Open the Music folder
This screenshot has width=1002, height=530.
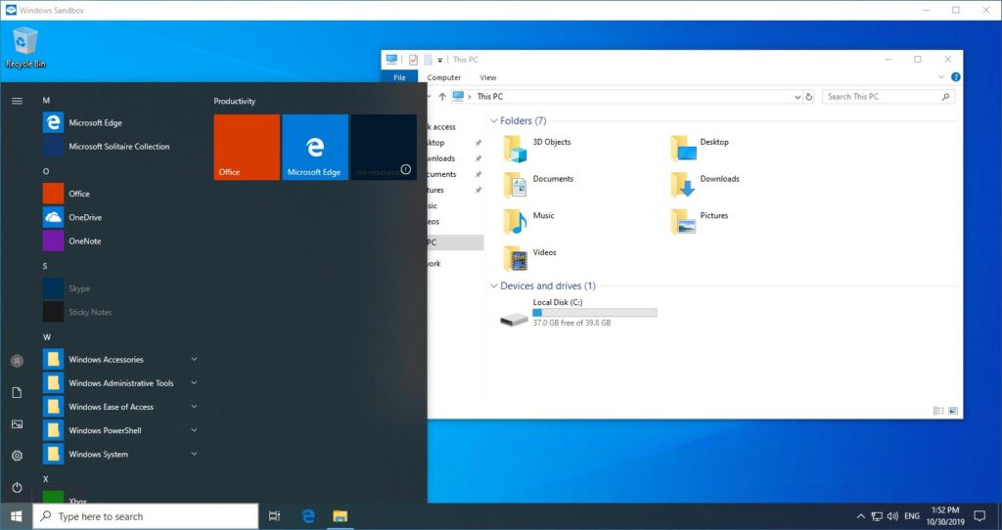(528, 221)
